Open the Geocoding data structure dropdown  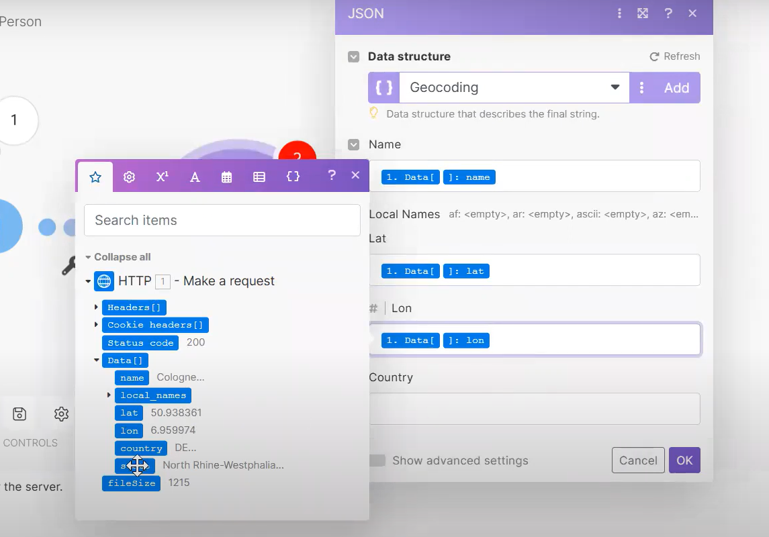(514, 88)
